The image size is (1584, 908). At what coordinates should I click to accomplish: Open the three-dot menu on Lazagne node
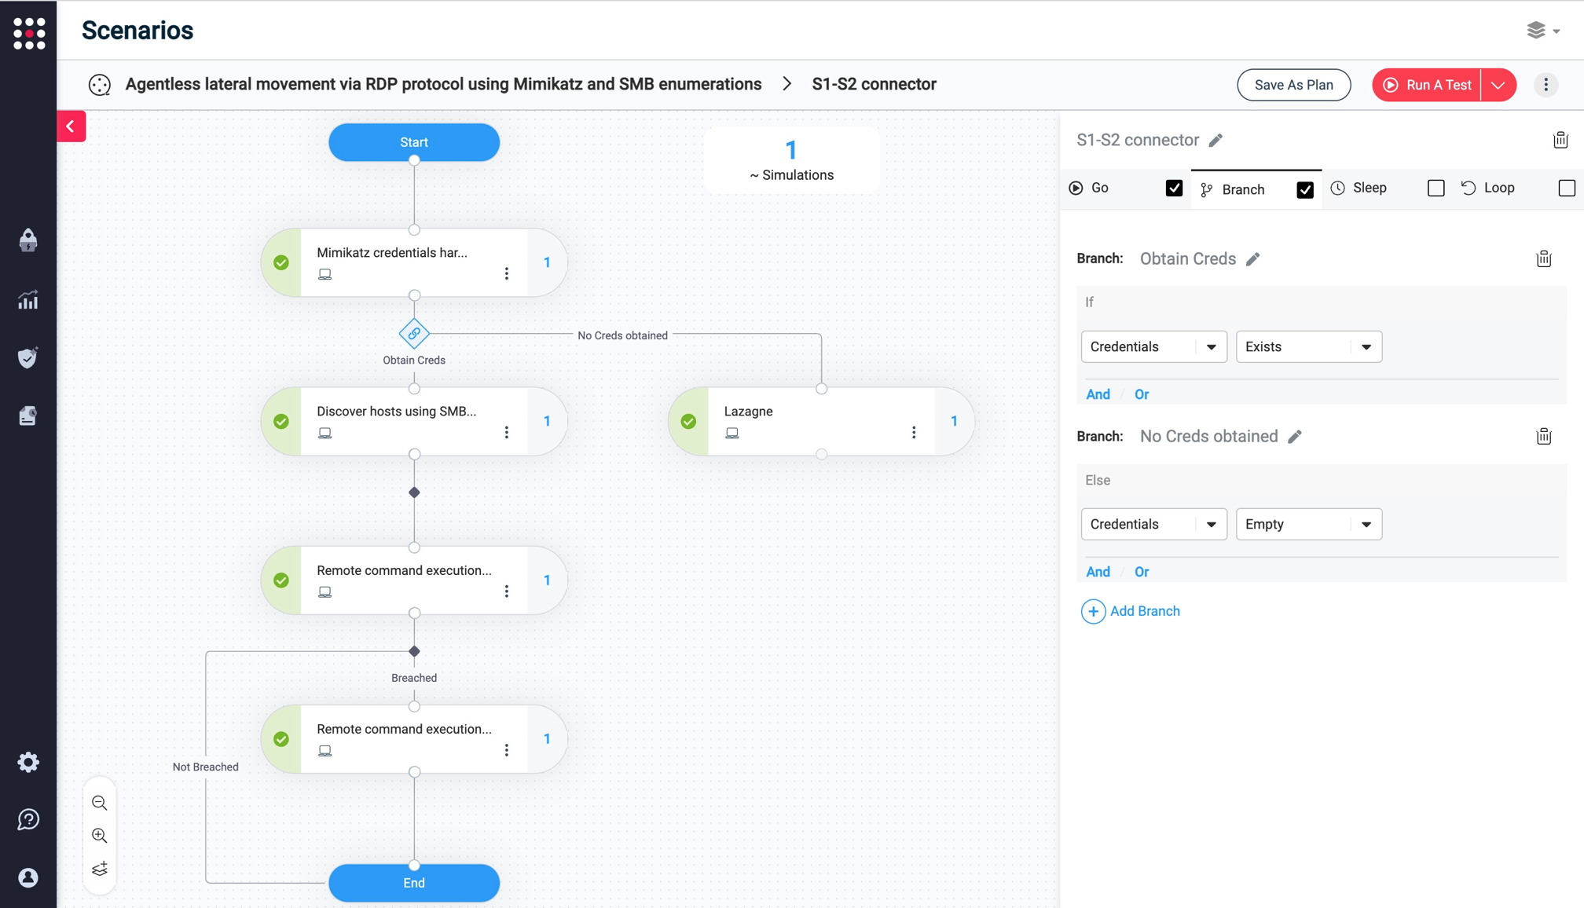[x=914, y=433]
